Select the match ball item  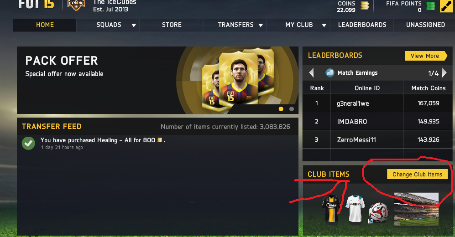(x=378, y=212)
